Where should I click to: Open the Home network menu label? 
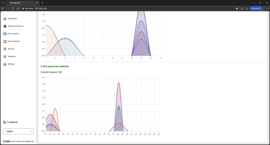[x=13, y=41]
